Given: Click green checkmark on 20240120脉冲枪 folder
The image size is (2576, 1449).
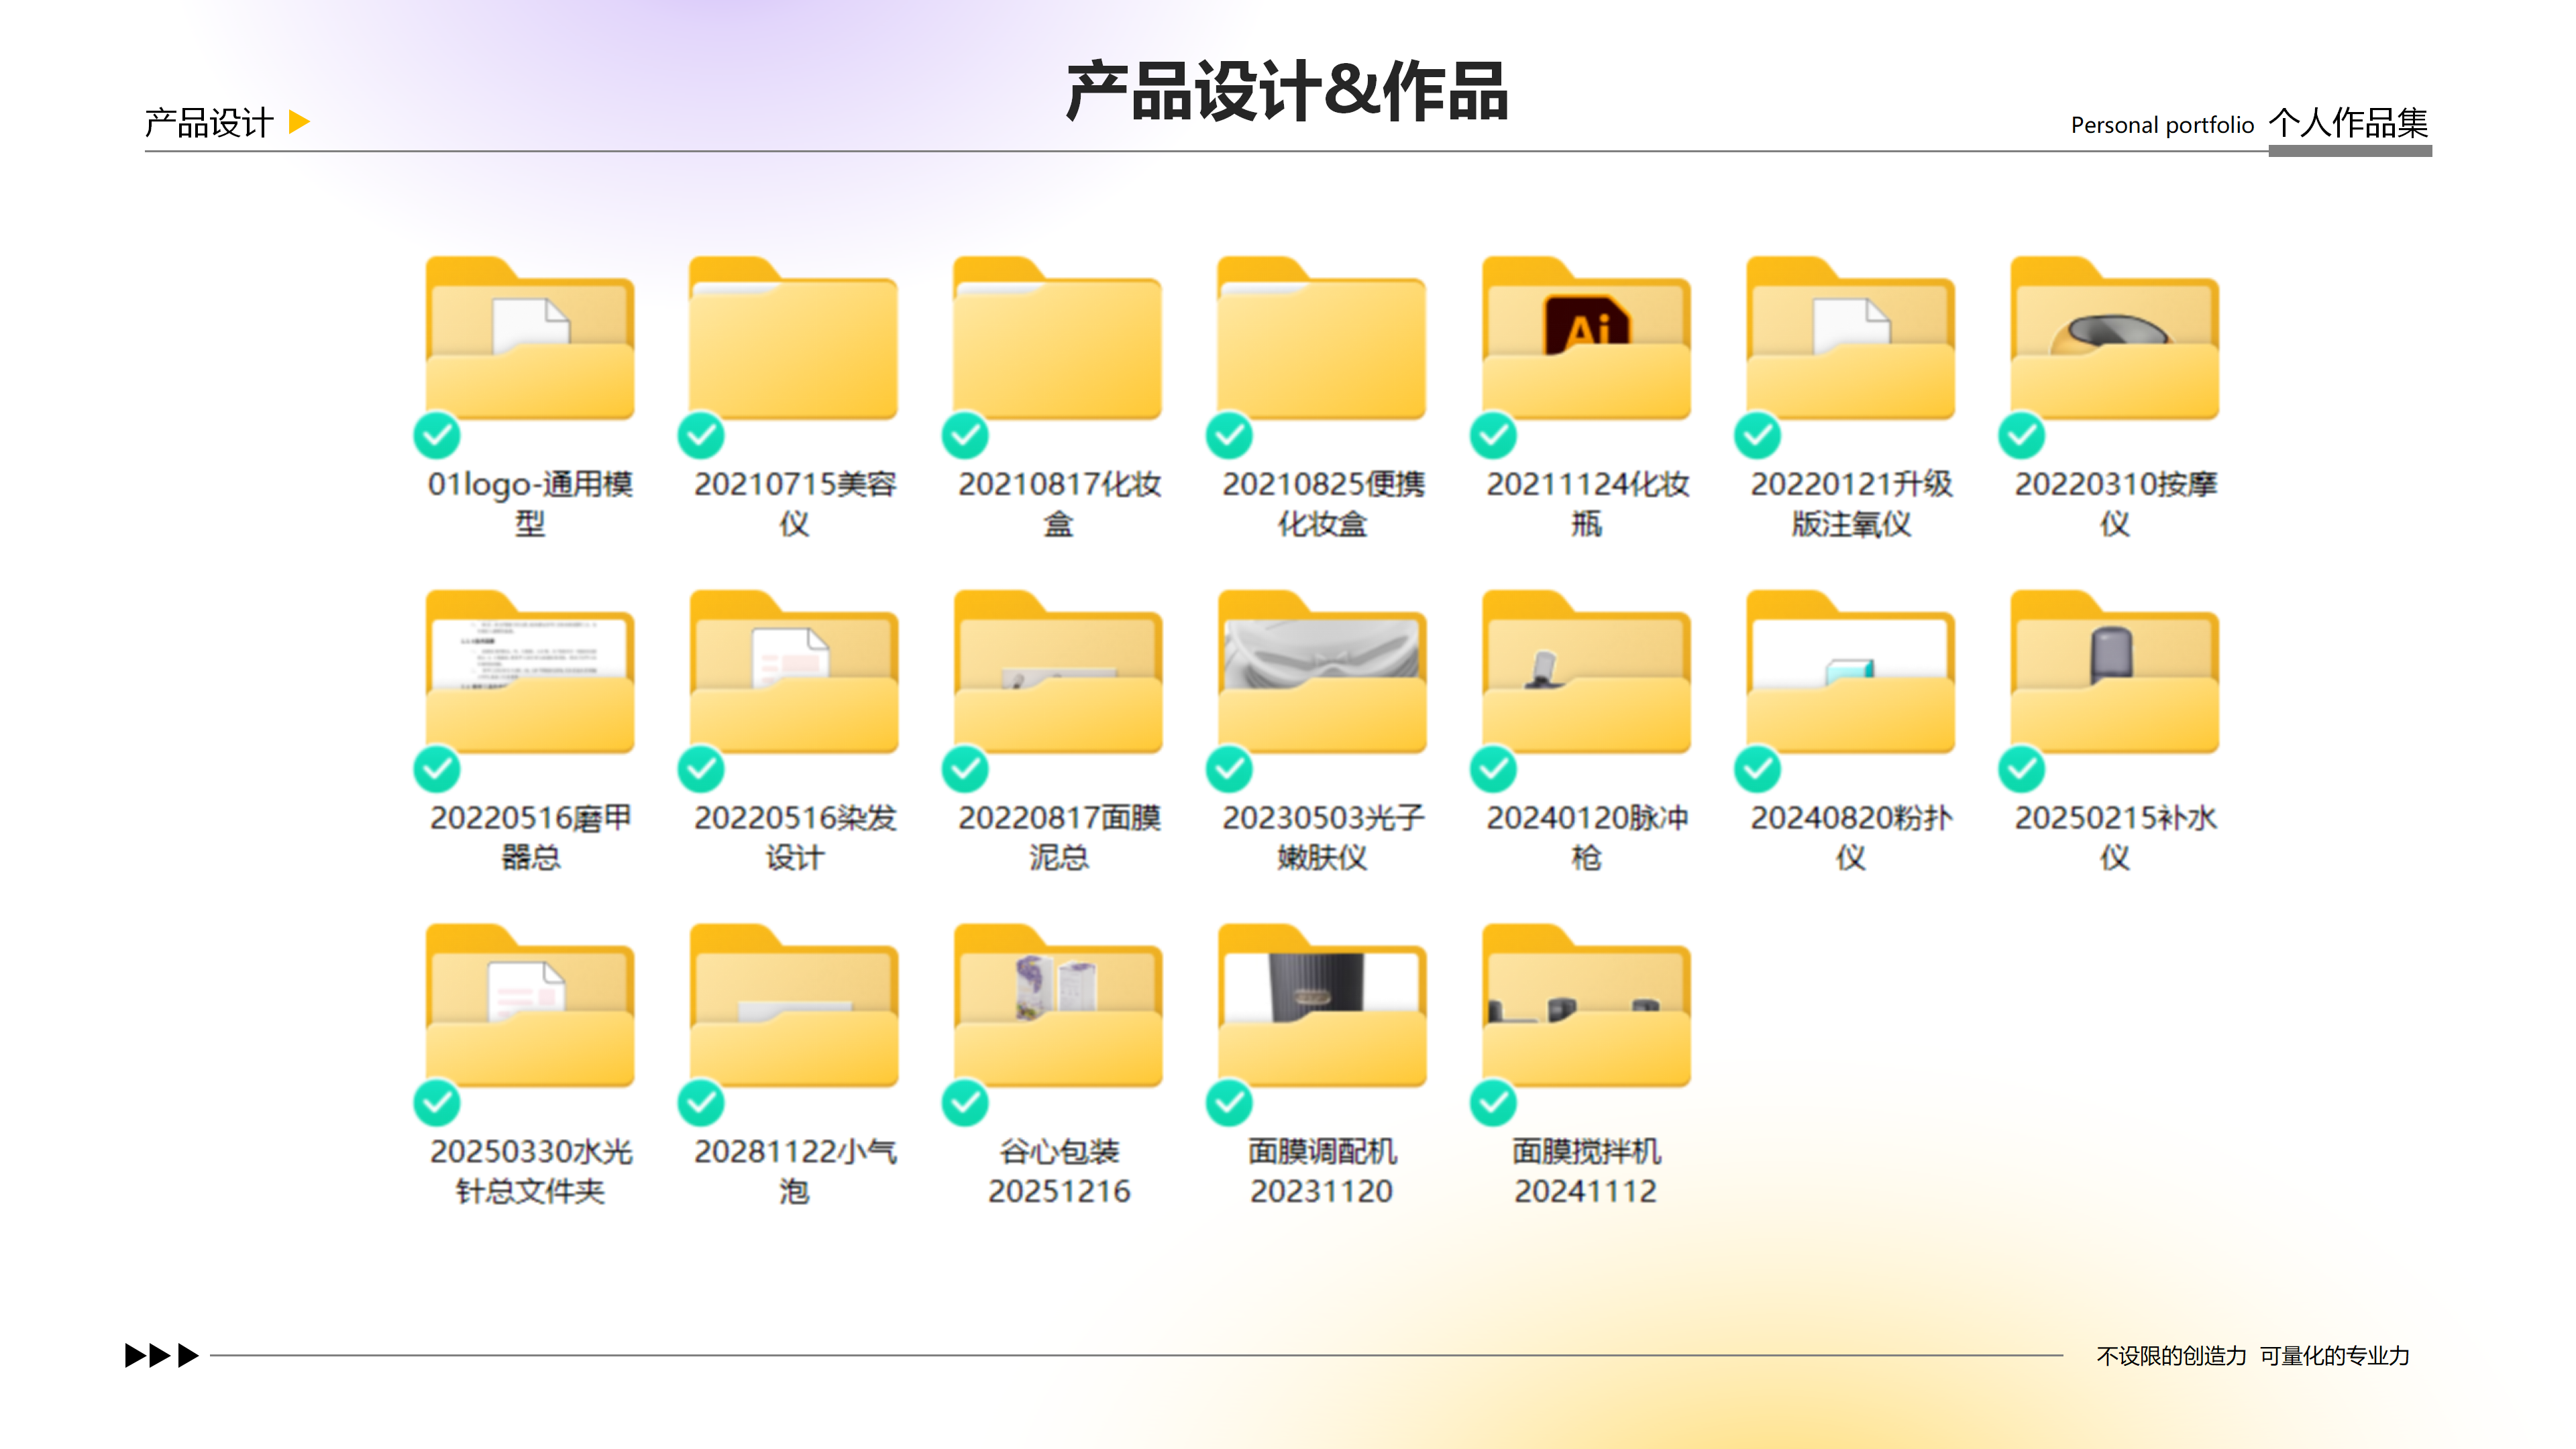Looking at the screenshot, I should pos(1493,769).
